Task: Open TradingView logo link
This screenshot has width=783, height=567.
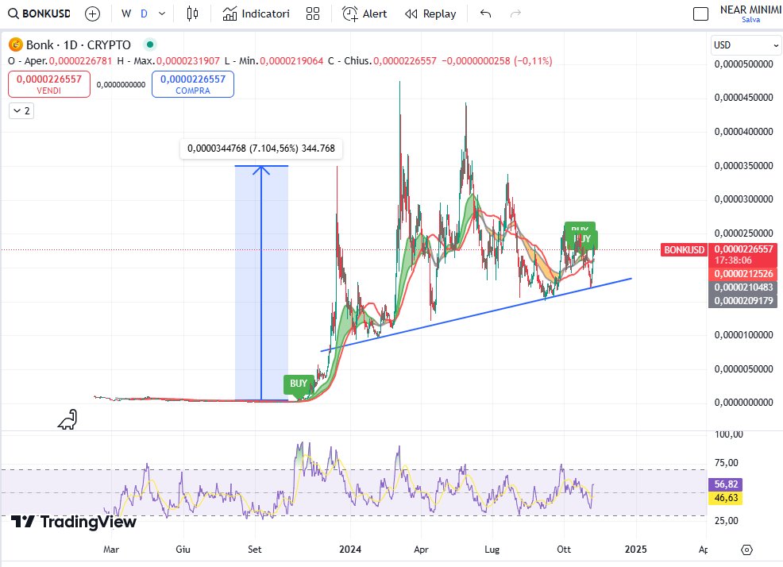Action: (73, 522)
